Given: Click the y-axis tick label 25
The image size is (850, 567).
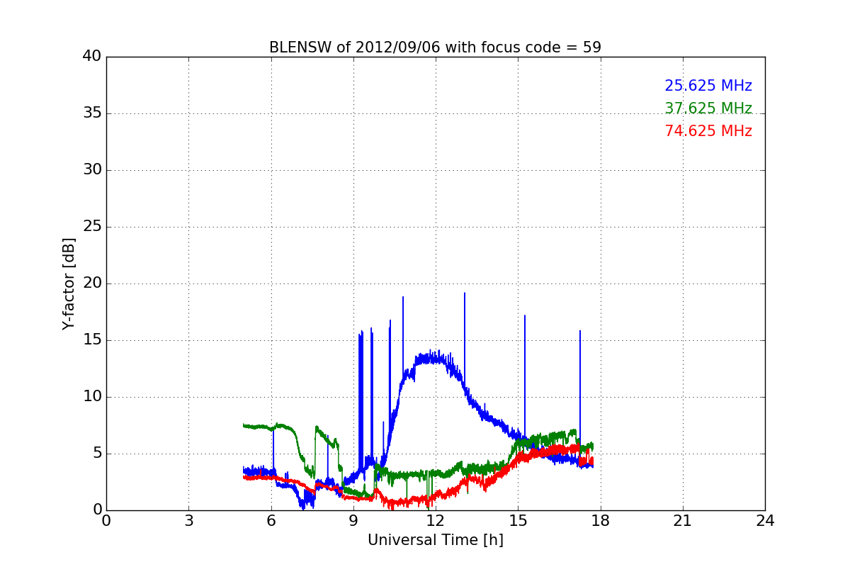Looking at the screenshot, I should [x=91, y=227].
